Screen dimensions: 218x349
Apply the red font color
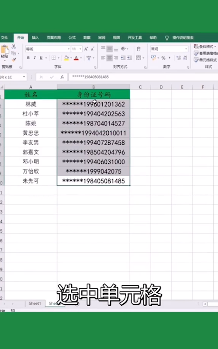tap(76, 58)
